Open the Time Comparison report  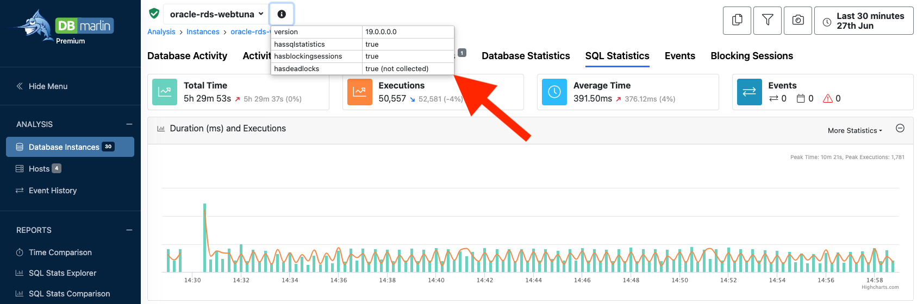[x=60, y=252]
